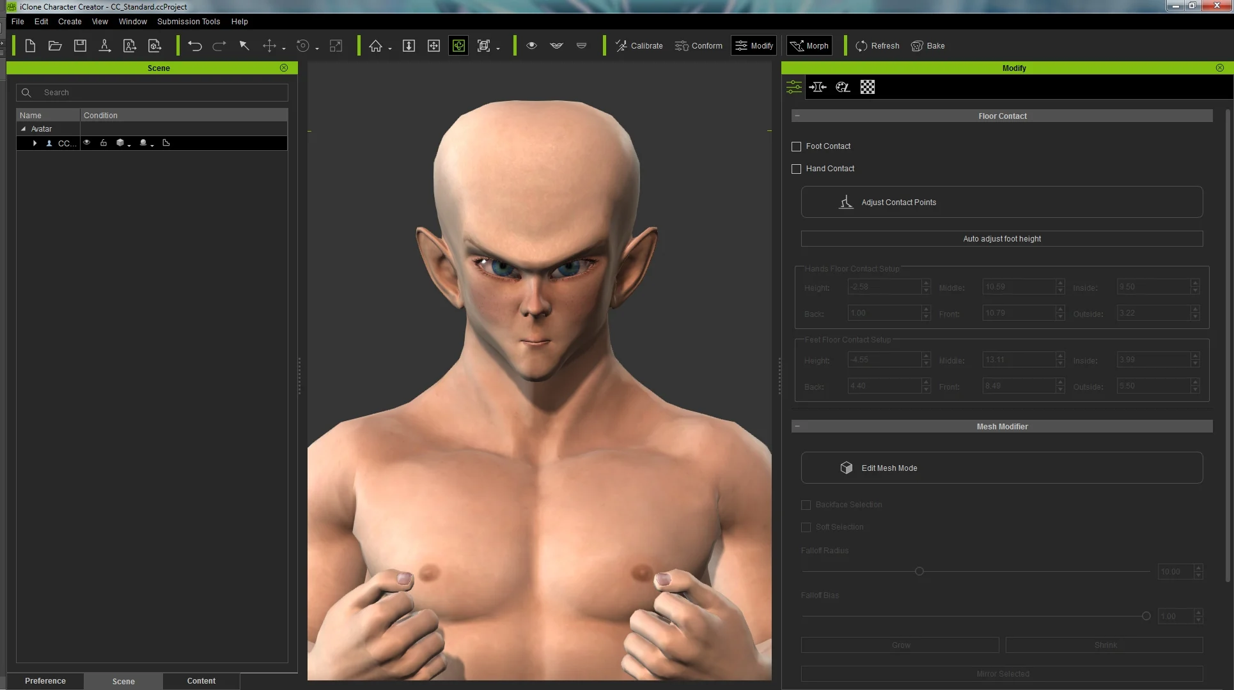Toggle Backface Selection checkbox
Image resolution: width=1234 pixels, height=690 pixels.
(x=805, y=505)
